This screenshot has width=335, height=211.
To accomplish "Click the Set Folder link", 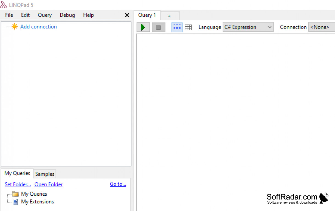I will point(18,184).
